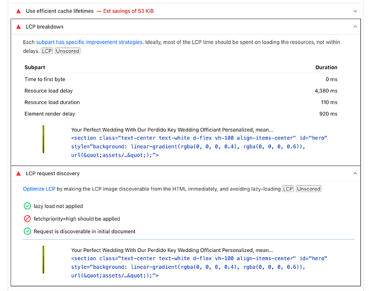The width and height of the screenshot is (369, 291).
Task: Click 'LCP request discovery' audit title
Action: coord(53,173)
